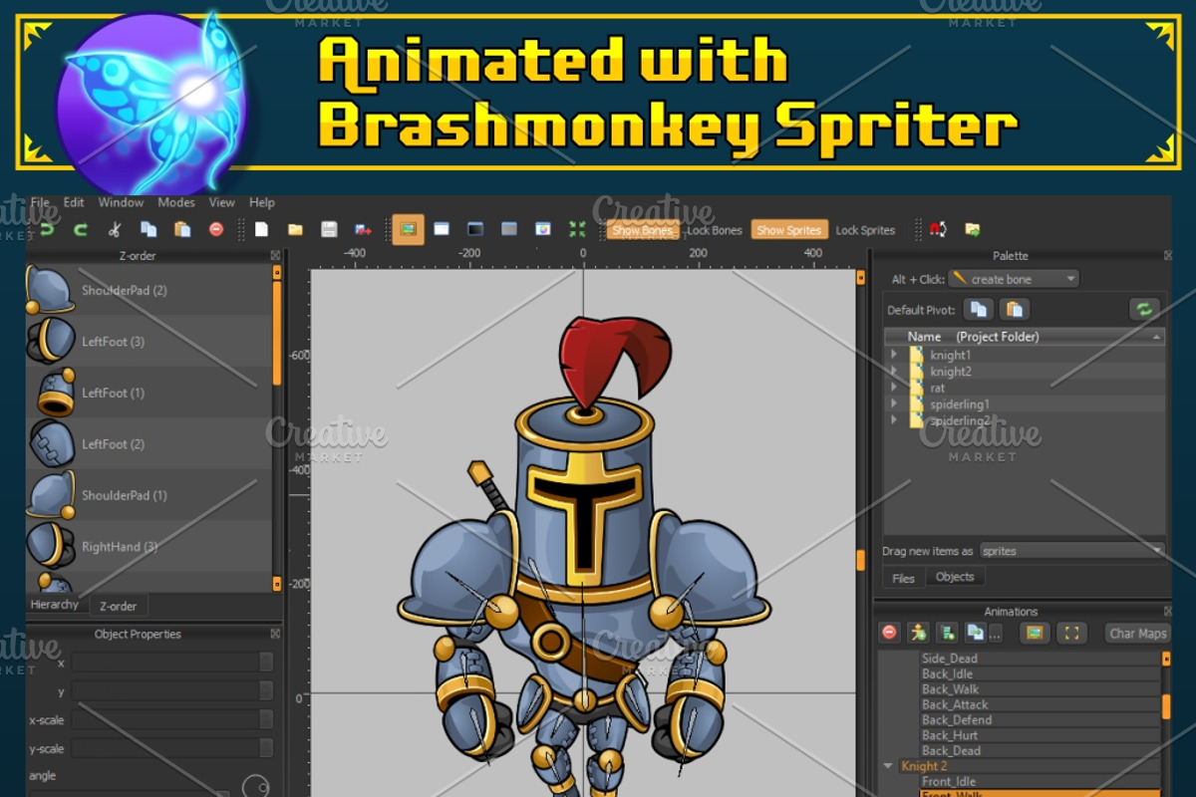
Task: Open project using yellow folder icon
Action: coord(295,230)
